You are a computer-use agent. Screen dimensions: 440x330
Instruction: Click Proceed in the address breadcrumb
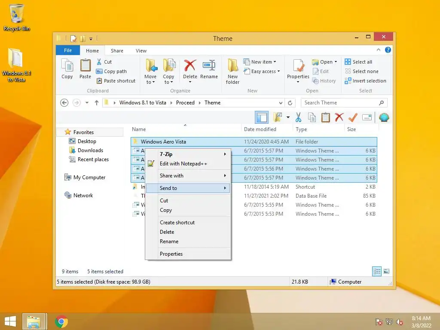coord(185,103)
